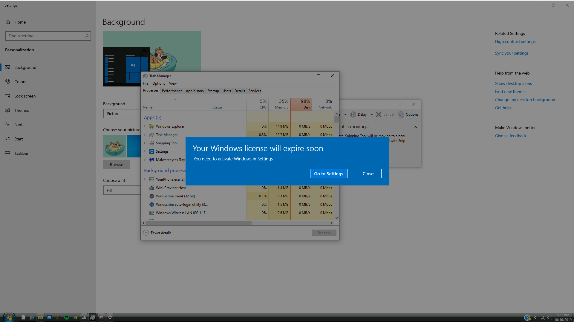Click the Windows Explorer icon in apps list

point(152,126)
